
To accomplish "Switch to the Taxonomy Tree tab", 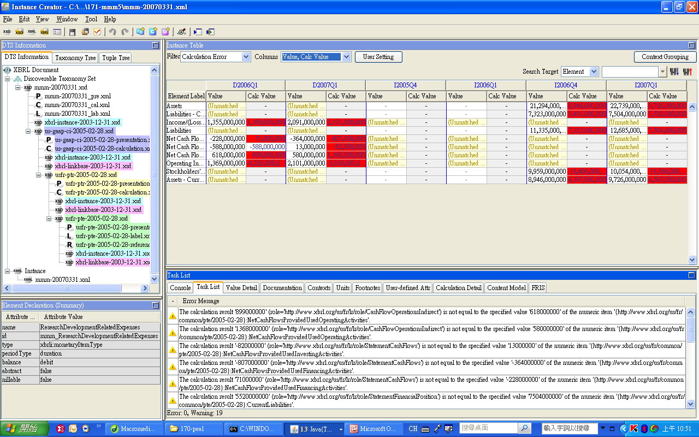I will [x=75, y=57].
